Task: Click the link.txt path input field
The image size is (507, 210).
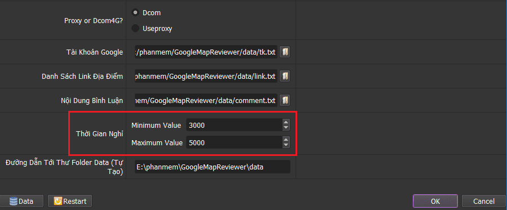Action: coord(206,77)
